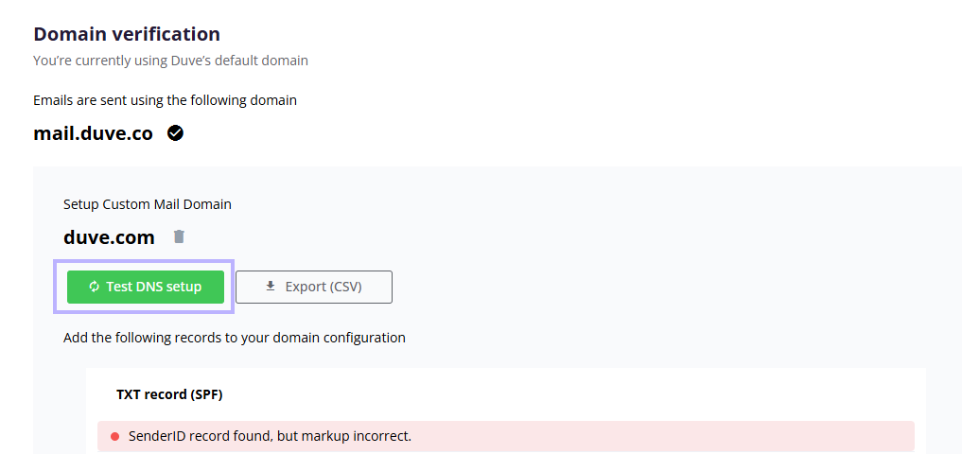Click the Add the following records instruction
962x454 pixels.
tap(235, 338)
